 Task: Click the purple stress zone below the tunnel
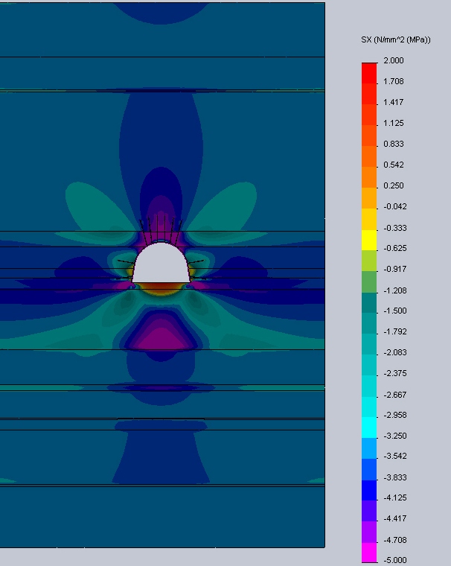(161, 336)
